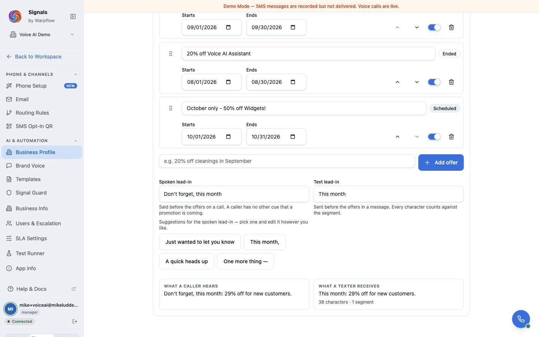
Task: Use the 'This month,' lead-in suggestion
Action: click(x=265, y=242)
